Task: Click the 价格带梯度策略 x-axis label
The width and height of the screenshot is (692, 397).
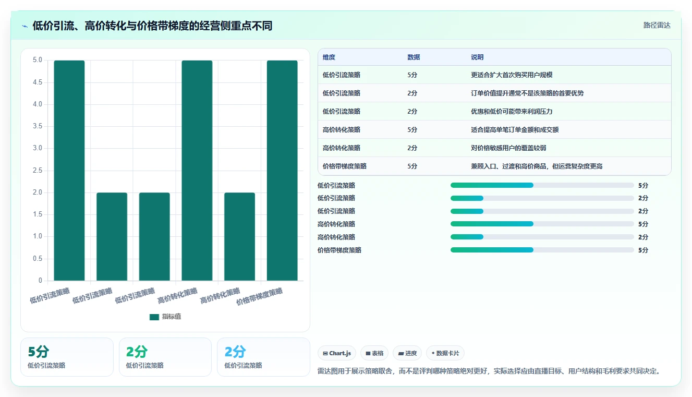Action: (x=260, y=296)
